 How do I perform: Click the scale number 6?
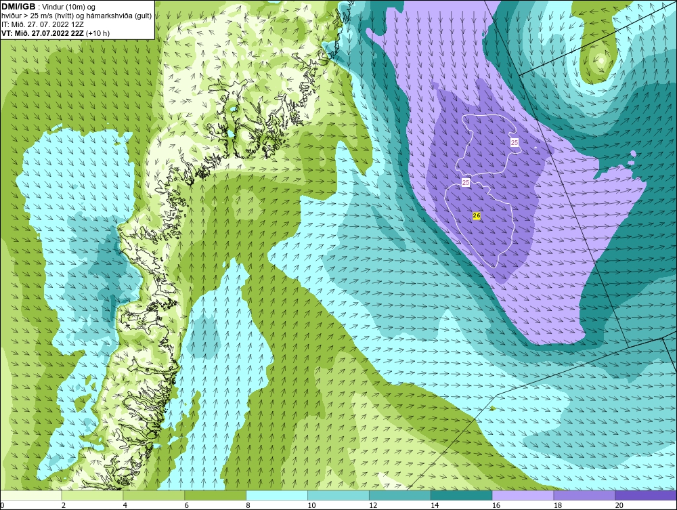187,505
